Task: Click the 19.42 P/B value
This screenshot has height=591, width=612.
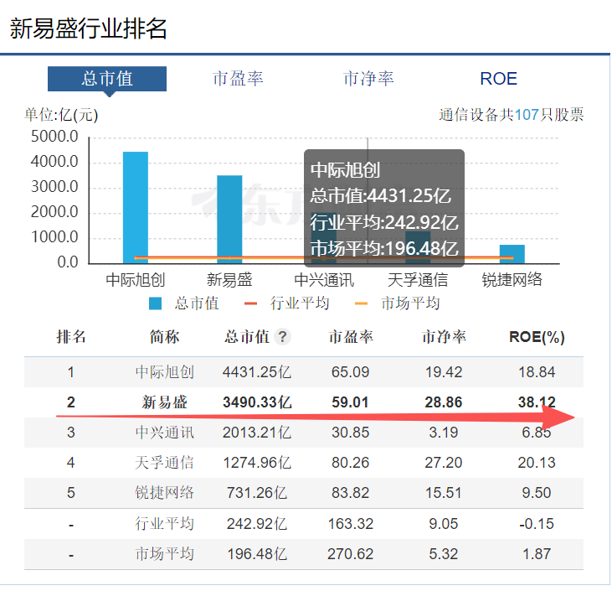Action: tap(444, 372)
